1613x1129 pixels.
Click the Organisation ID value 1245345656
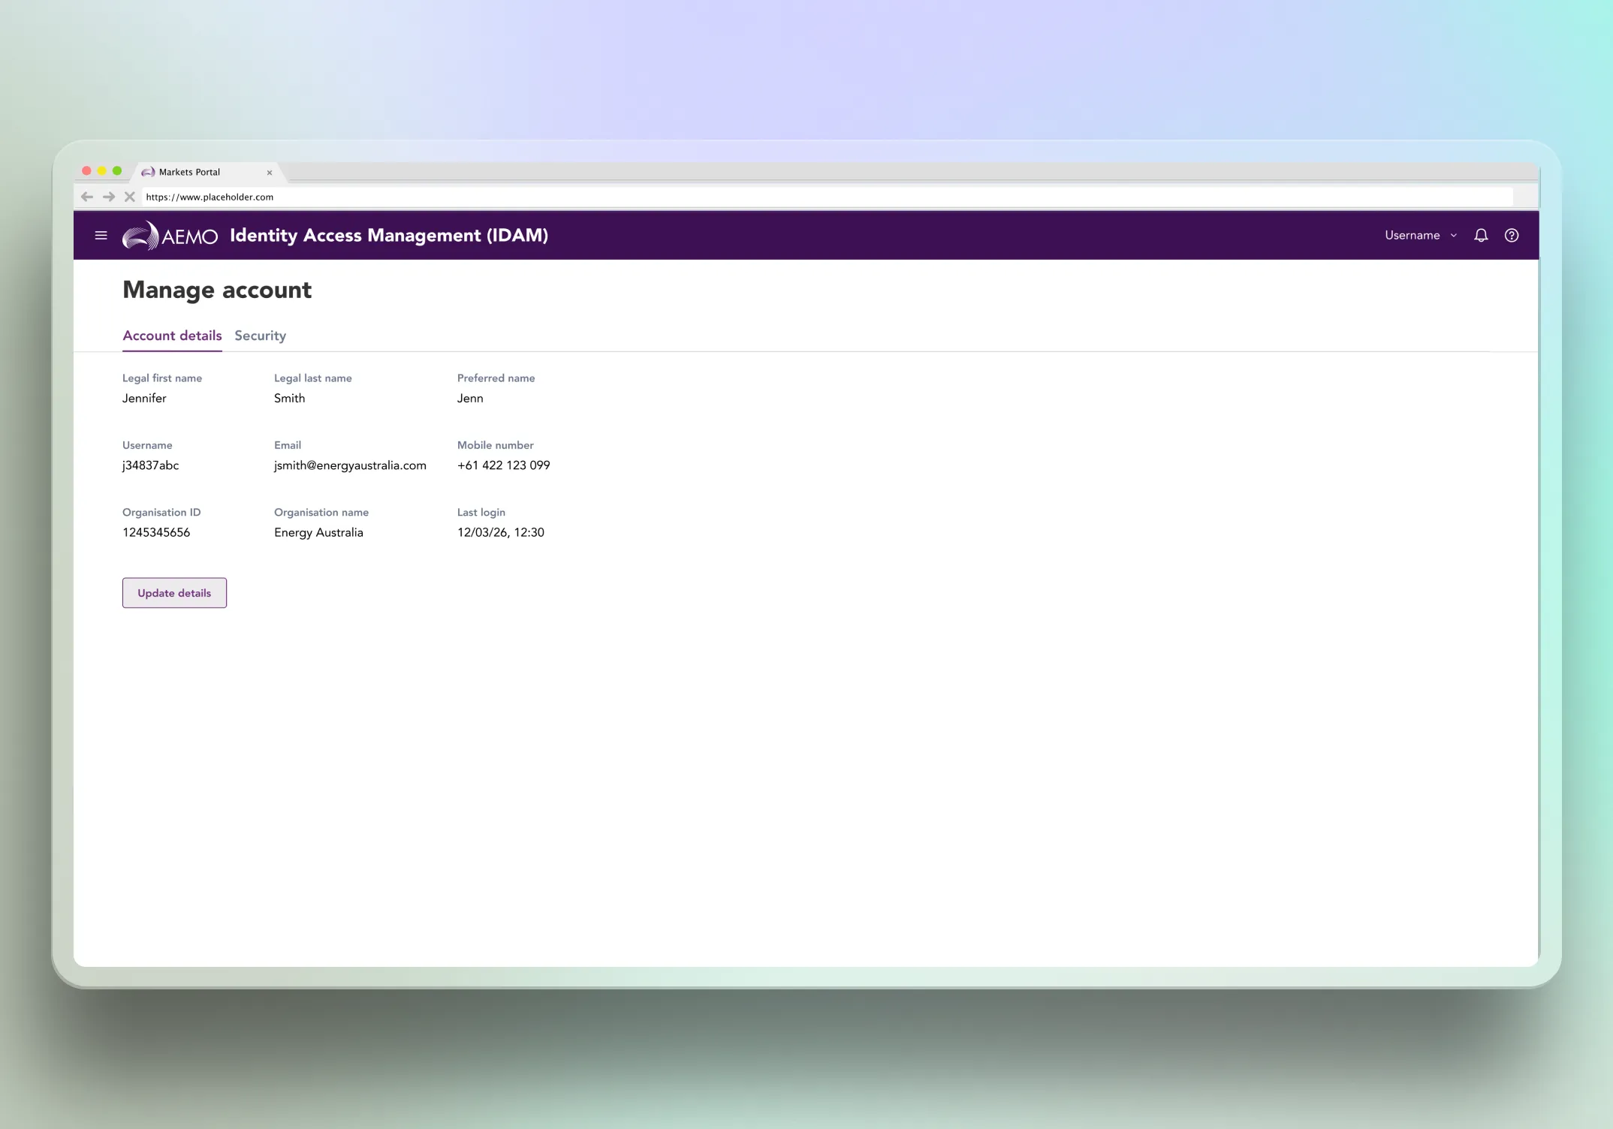tap(156, 532)
